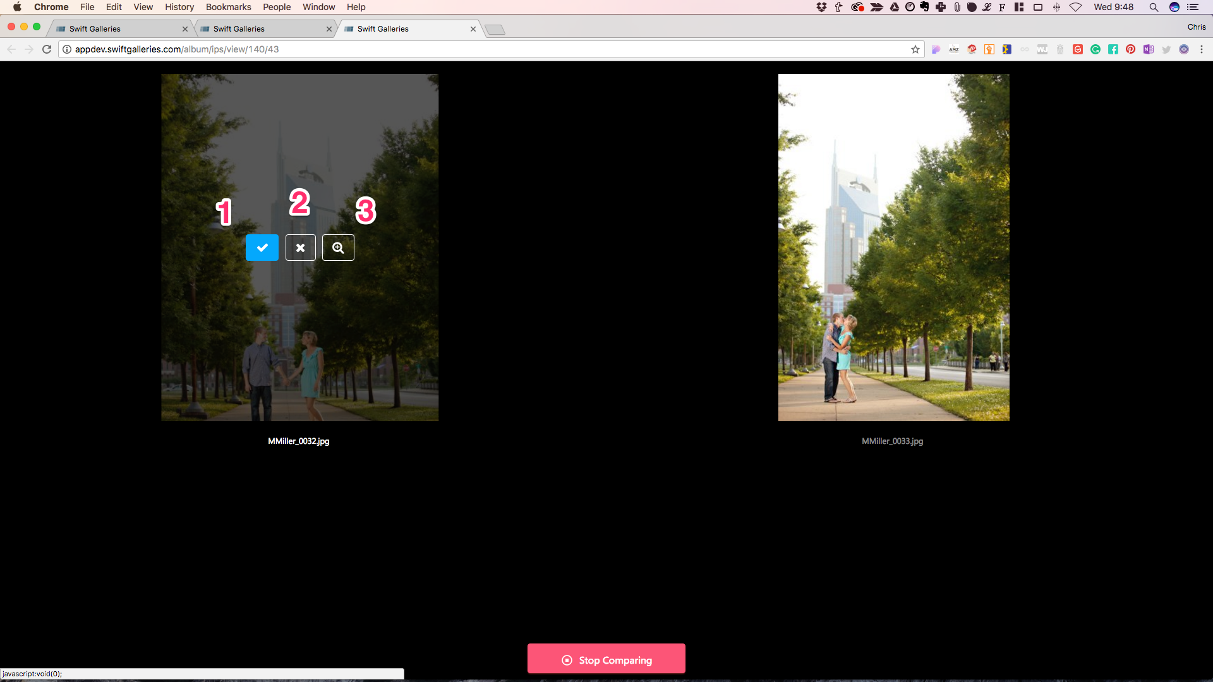The width and height of the screenshot is (1213, 682).
Task: Open Chris profile switcher
Action: 1196,27
